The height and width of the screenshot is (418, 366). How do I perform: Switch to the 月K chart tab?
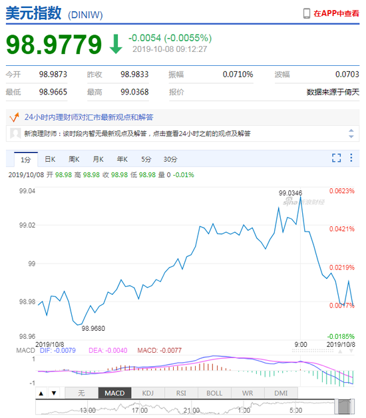tap(98, 160)
